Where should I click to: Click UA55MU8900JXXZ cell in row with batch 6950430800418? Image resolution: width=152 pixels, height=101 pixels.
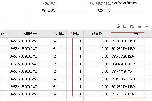click(x=30, y=41)
